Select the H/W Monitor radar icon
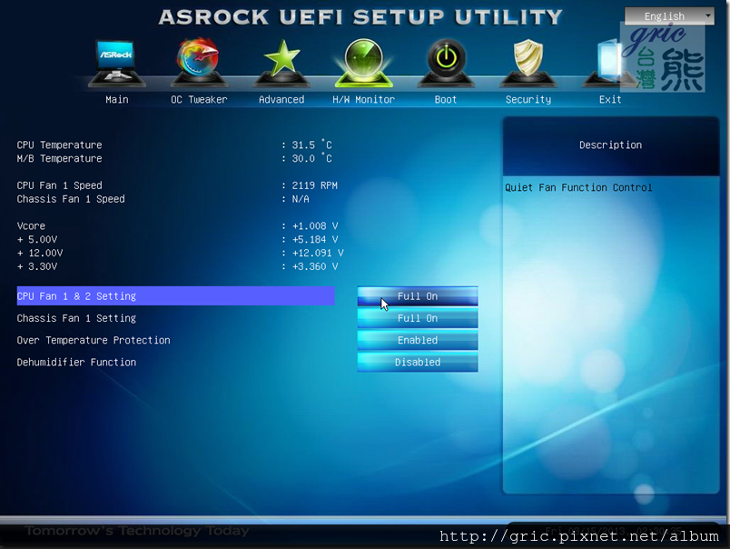 pos(363,63)
